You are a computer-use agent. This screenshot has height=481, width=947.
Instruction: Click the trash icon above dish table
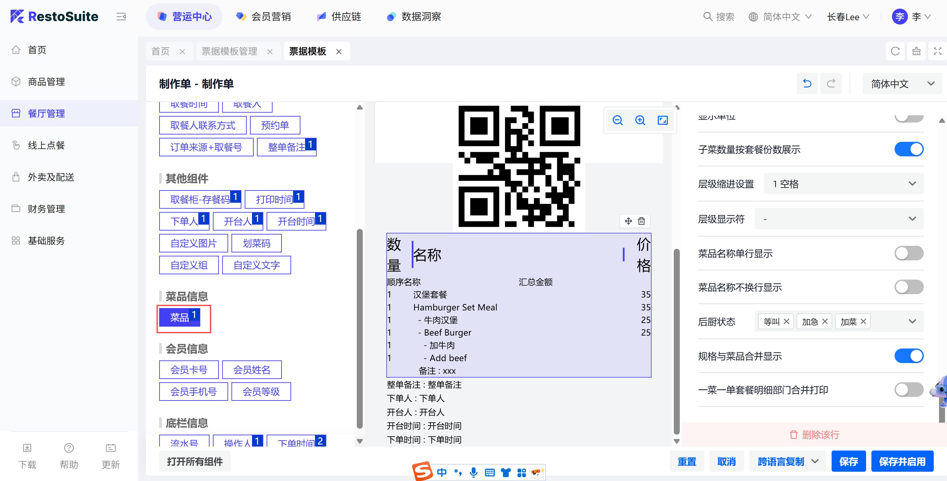642,221
